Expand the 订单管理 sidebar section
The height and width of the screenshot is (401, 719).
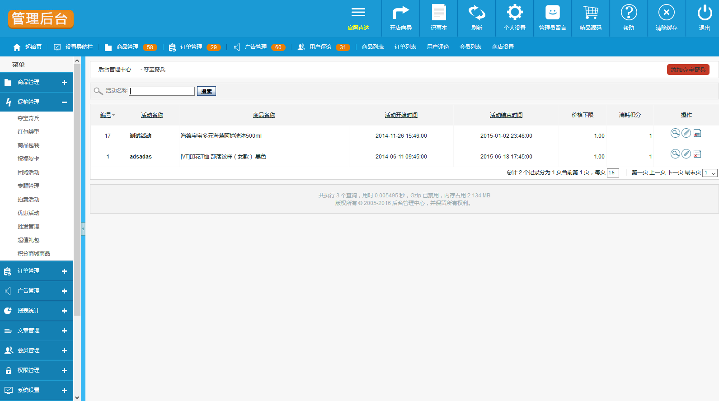[x=64, y=271]
